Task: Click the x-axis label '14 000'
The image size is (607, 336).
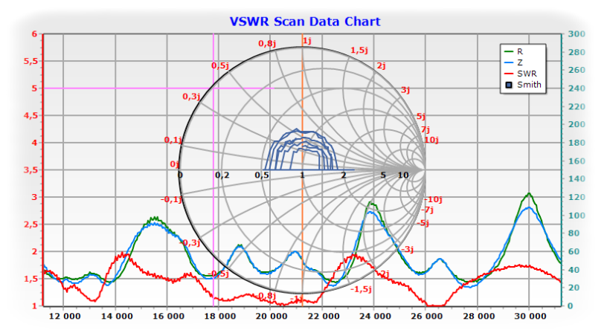Action: pos(117,316)
